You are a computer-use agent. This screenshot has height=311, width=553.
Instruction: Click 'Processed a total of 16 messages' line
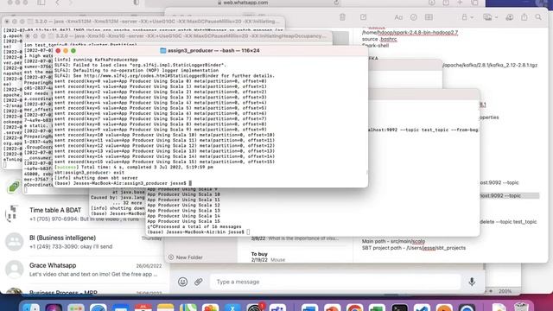194,226
